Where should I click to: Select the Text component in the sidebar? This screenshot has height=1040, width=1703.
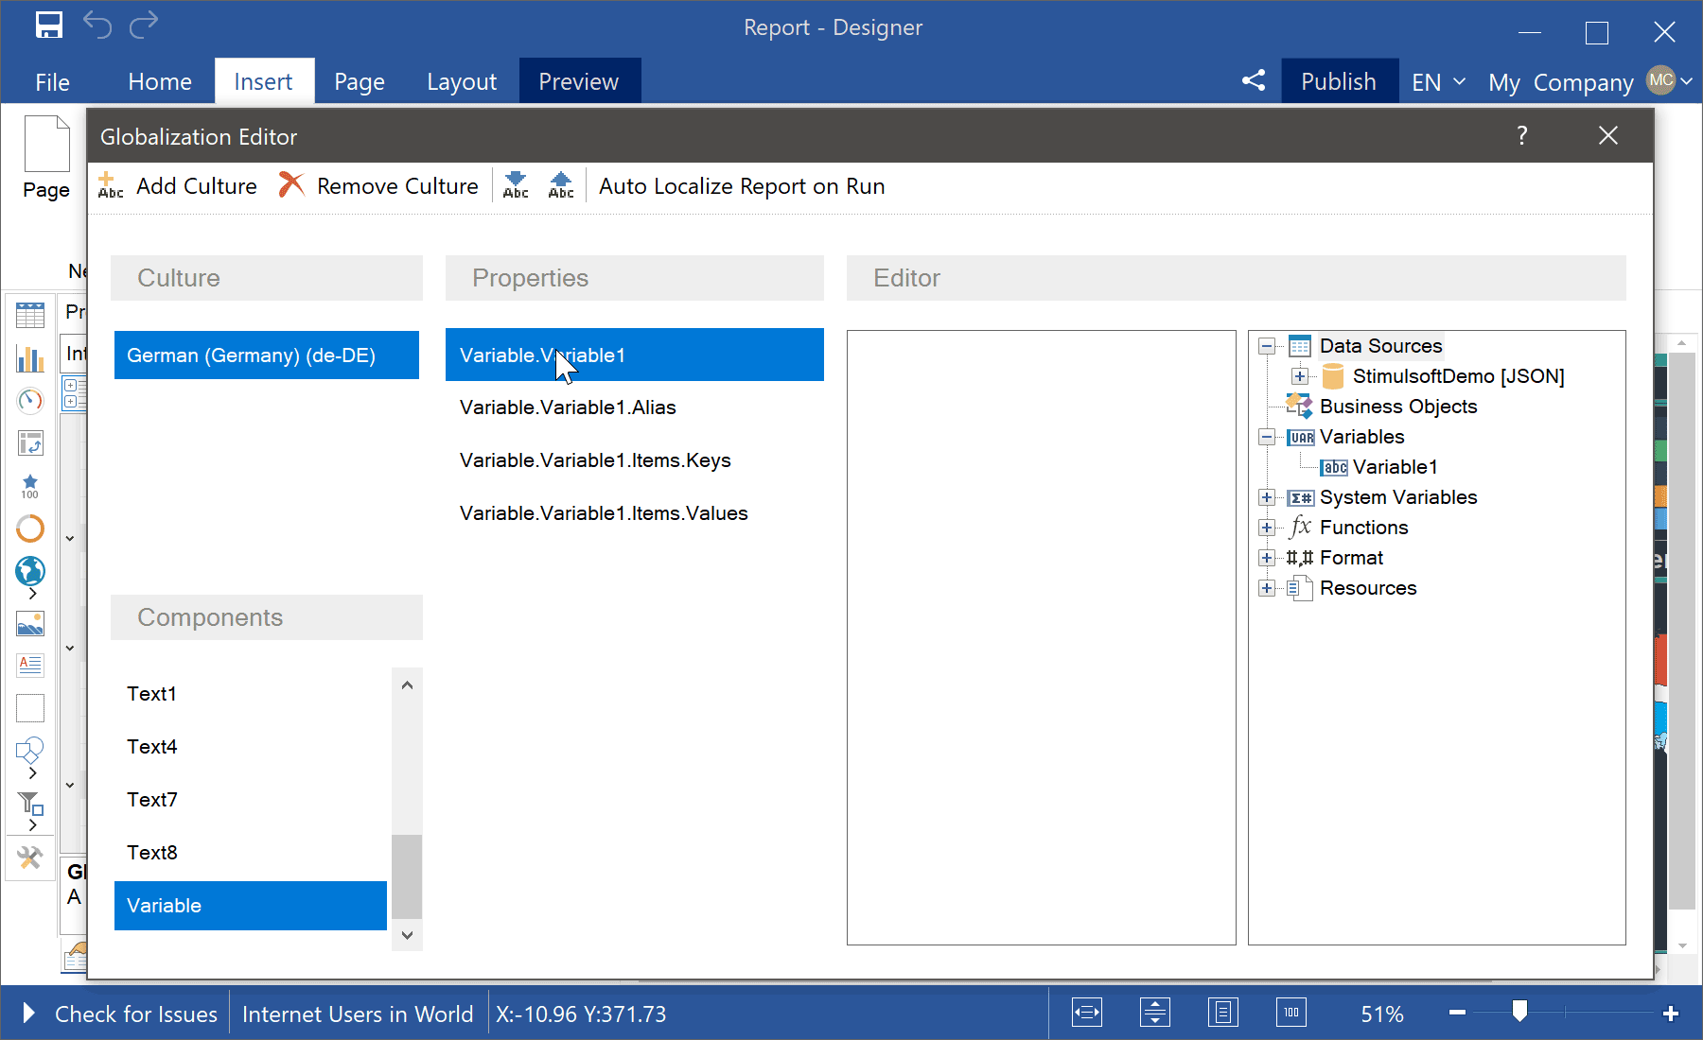click(x=30, y=666)
